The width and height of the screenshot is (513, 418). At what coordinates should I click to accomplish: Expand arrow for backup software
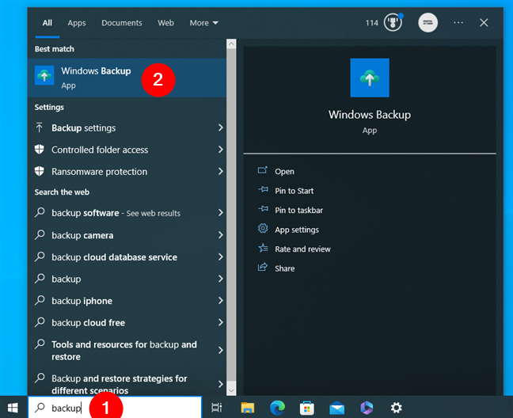[x=221, y=213]
